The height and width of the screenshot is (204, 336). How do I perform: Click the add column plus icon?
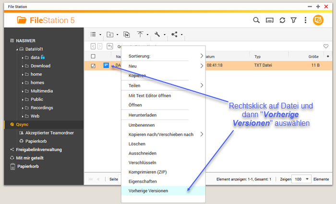tap(328, 56)
